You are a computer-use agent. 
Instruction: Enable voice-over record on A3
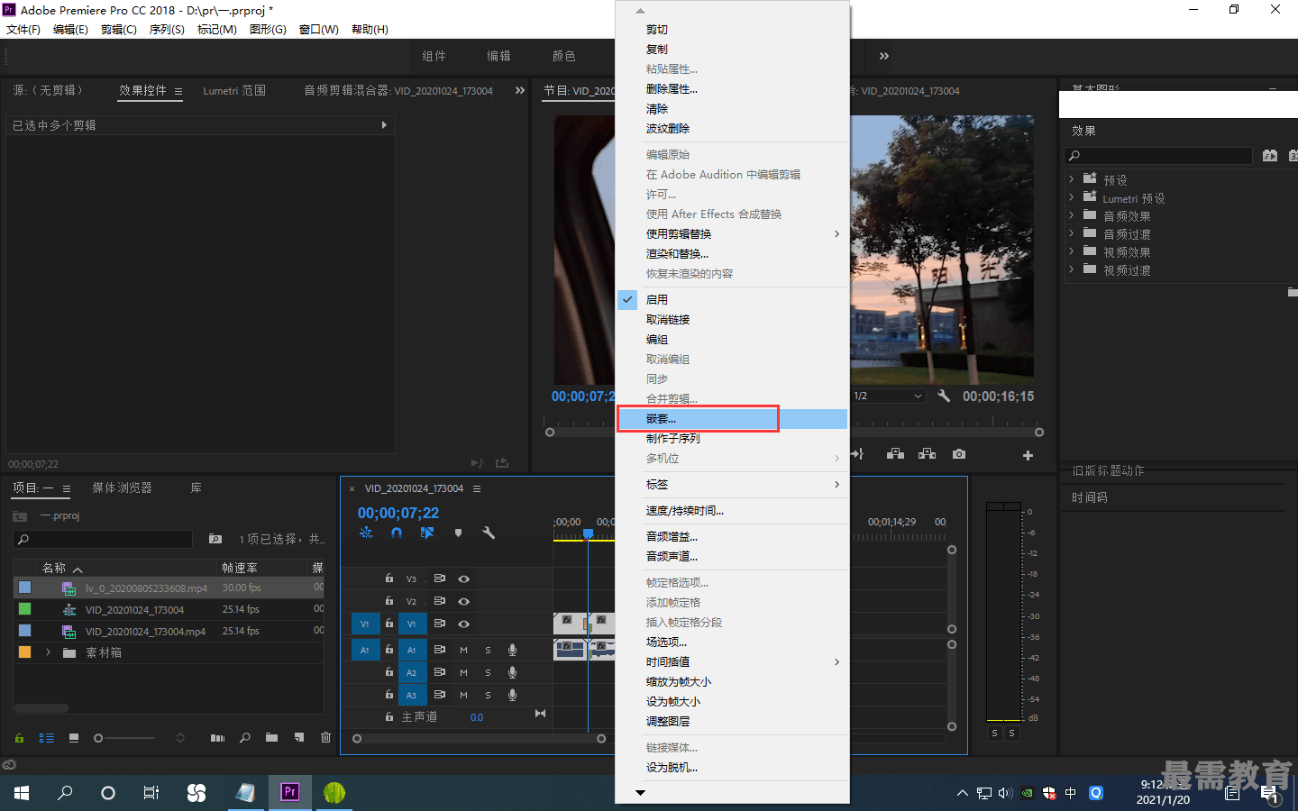pyautogui.click(x=512, y=695)
